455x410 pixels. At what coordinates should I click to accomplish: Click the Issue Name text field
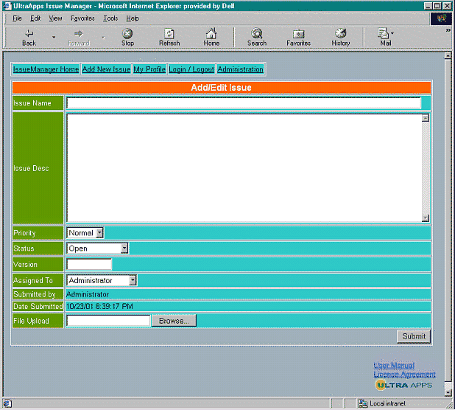point(244,103)
